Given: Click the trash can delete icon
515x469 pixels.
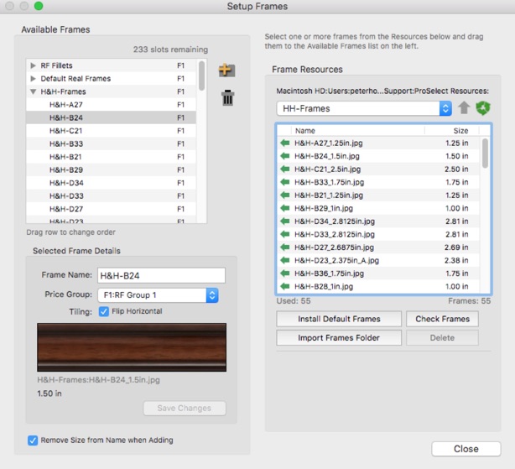Looking at the screenshot, I should tap(226, 98).
